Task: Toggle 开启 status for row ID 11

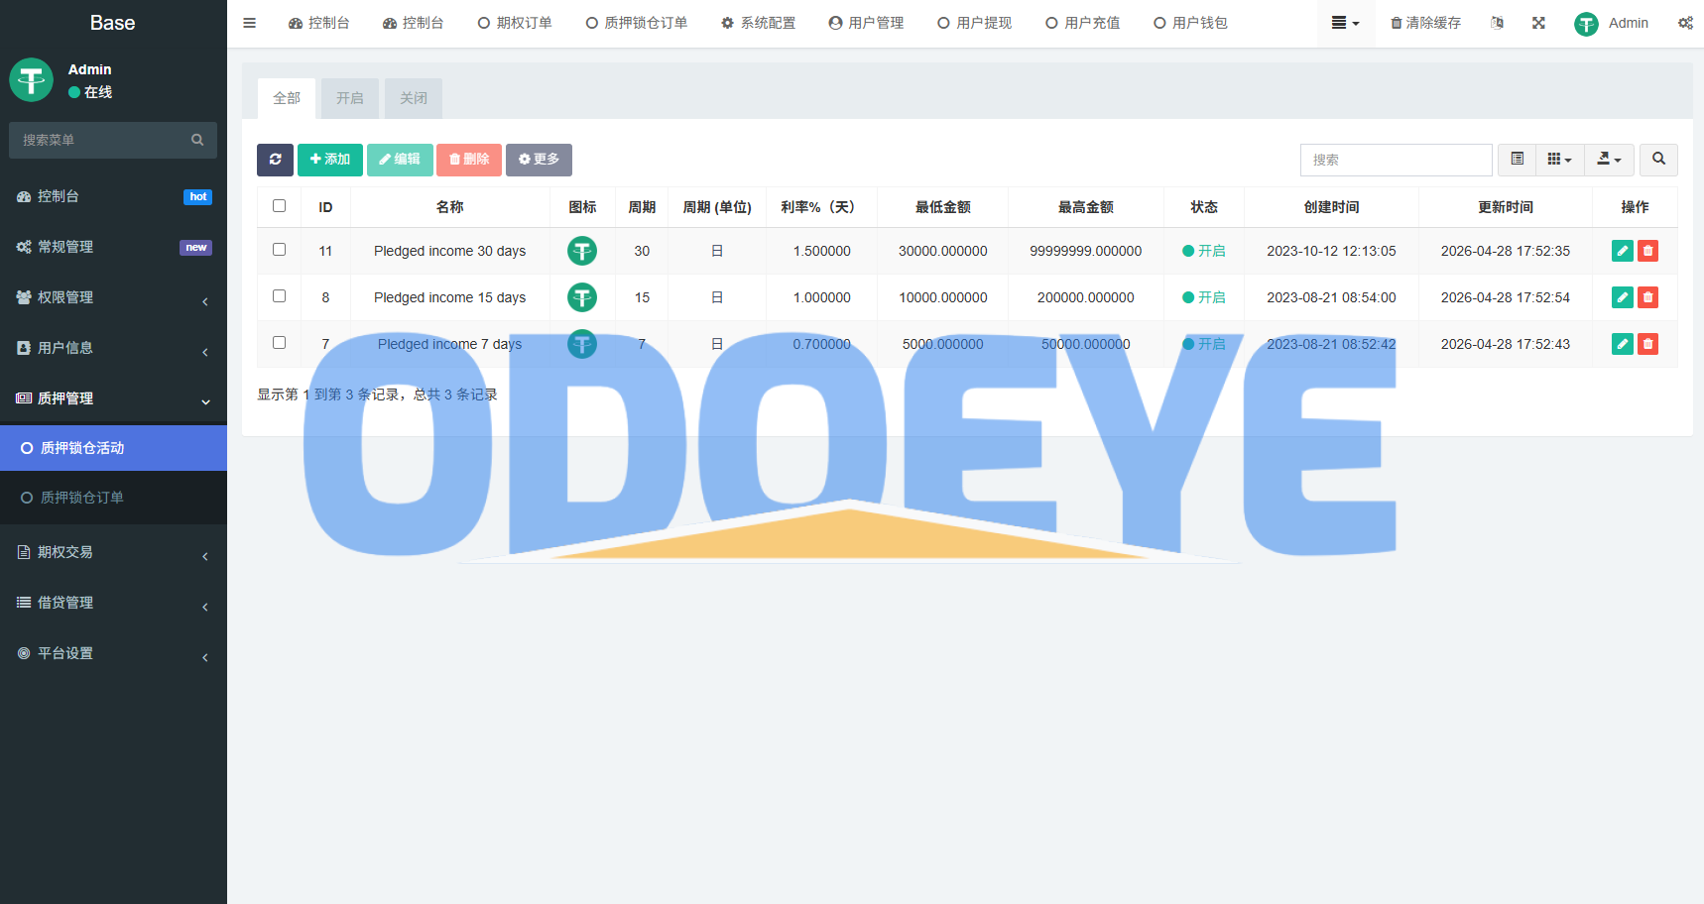Action: (1203, 251)
